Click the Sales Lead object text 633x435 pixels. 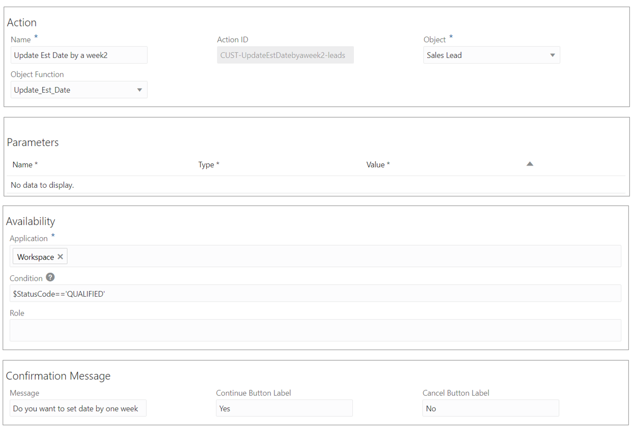click(444, 55)
